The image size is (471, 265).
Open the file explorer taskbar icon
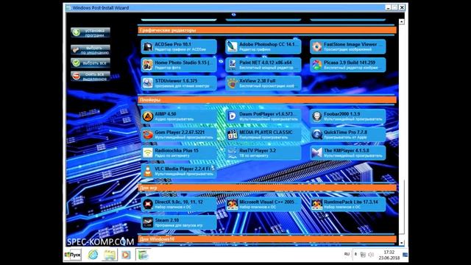pos(110,255)
